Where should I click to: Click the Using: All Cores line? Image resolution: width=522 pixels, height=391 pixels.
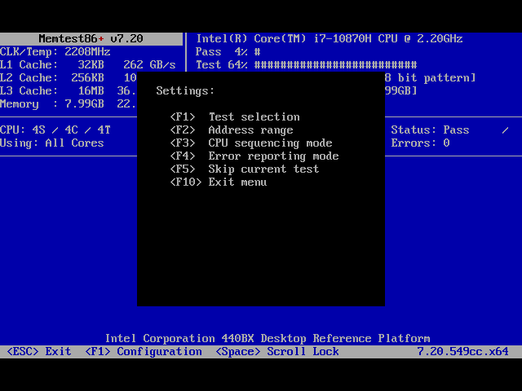tap(52, 143)
